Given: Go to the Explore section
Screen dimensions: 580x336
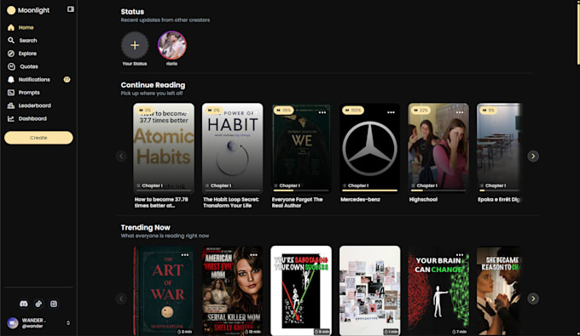Looking at the screenshot, I should coord(22,54).
